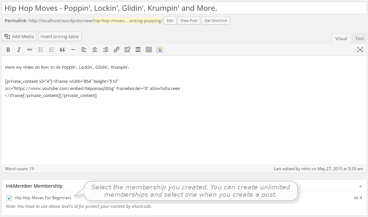Switch to the Text editing tab
368x217 pixels.
(x=359, y=38)
